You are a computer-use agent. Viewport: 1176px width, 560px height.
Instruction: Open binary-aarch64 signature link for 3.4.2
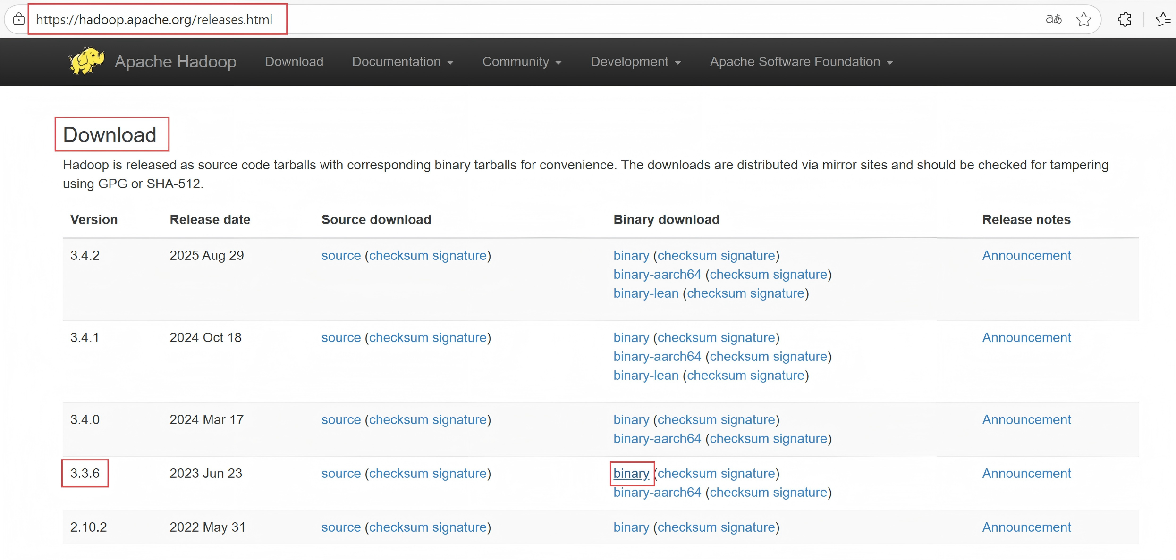[800, 274]
